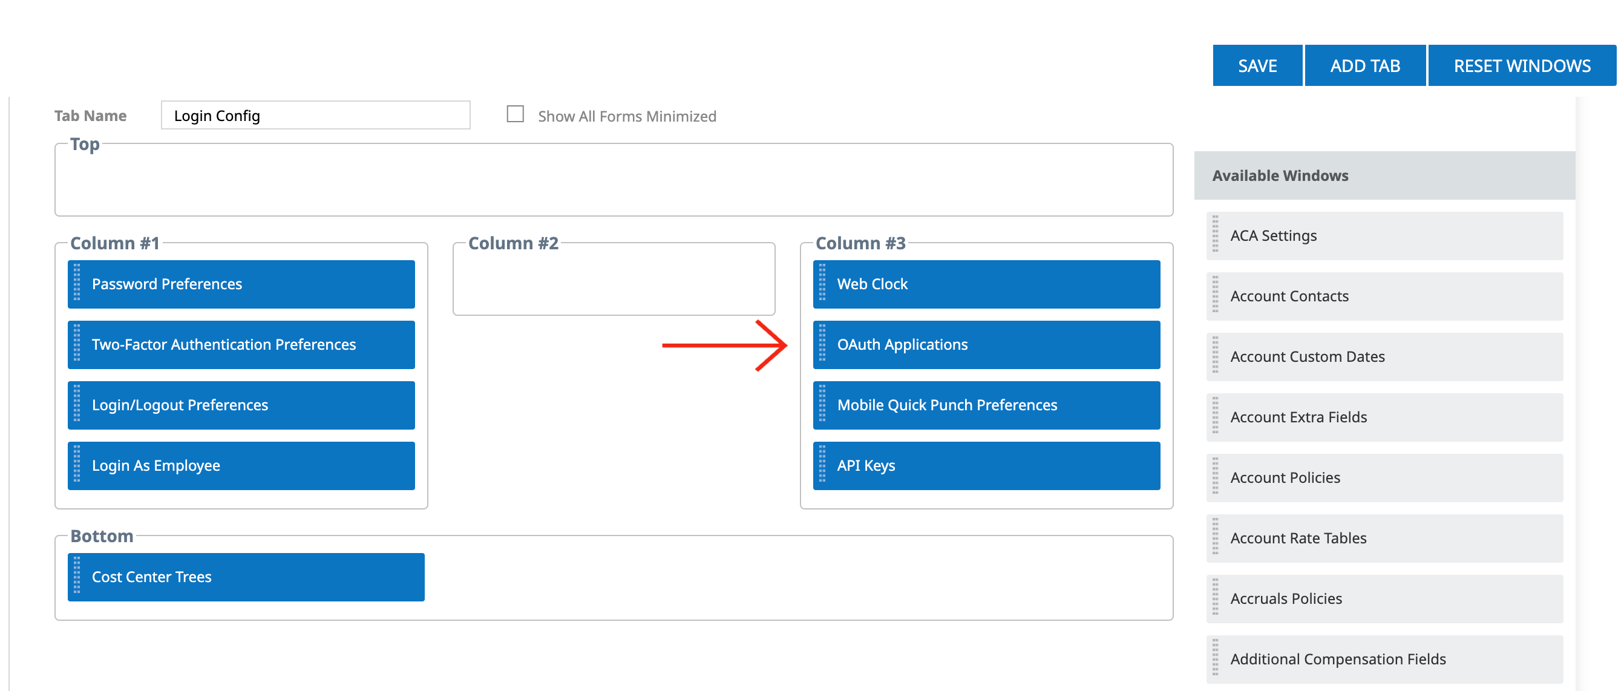Click drag handle on Password Preferences
This screenshot has height=691, width=1624.
pyautogui.click(x=77, y=283)
